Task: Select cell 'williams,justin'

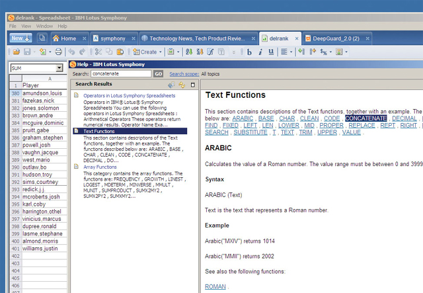Action: click(x=44, y=249)
